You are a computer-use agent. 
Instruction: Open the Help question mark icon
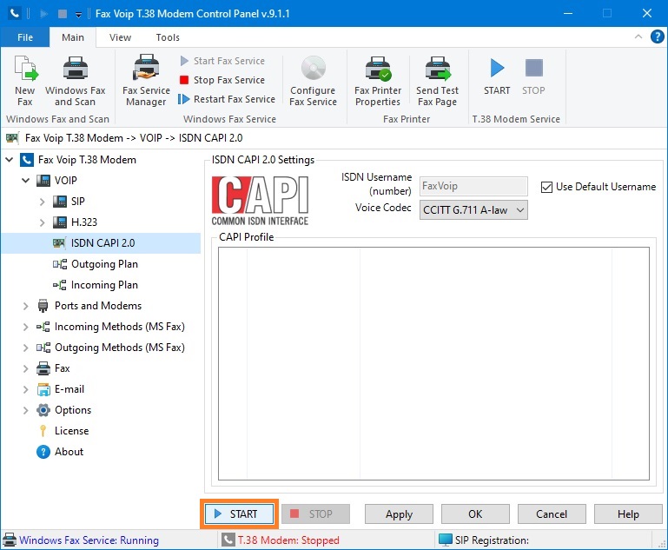657,37
